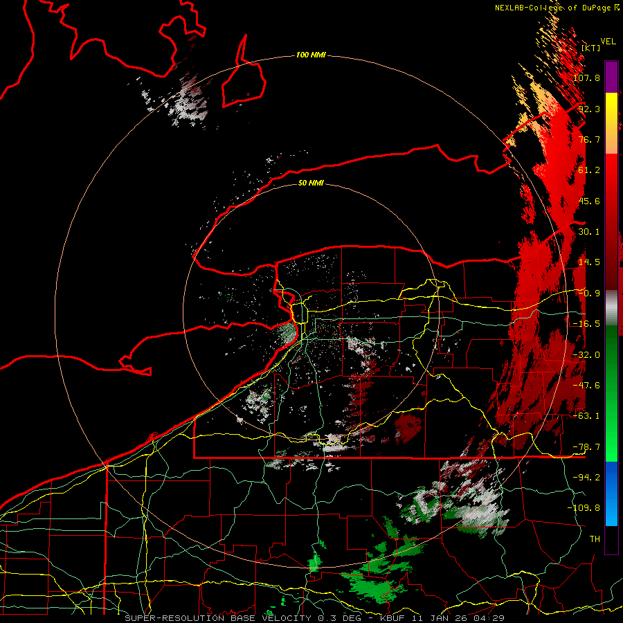
Task: Select the 92.3 legend value
Action: tap(589, 109)
